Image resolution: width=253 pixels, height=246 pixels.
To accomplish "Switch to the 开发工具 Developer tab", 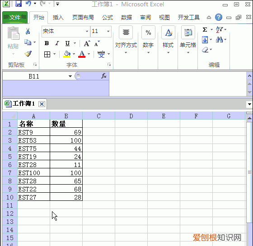I will tap(189, 18).
